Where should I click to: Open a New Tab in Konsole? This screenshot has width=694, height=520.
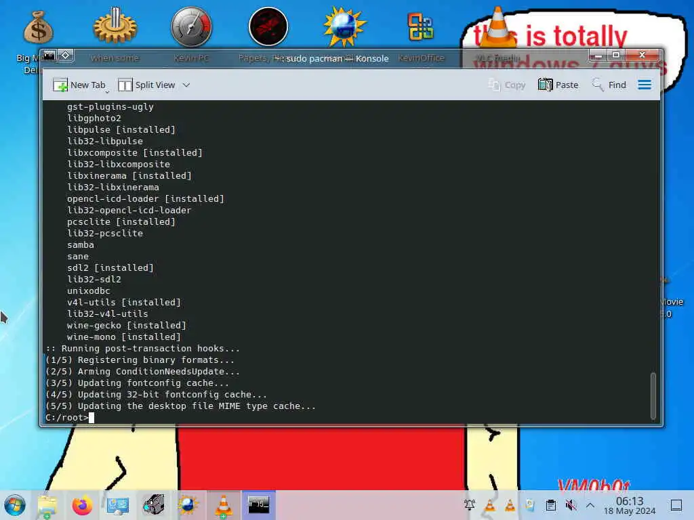pyautogui.click(x=79, y=85)
